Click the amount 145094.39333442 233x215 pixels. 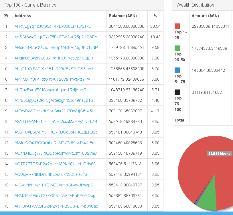(x=208, y=70)
